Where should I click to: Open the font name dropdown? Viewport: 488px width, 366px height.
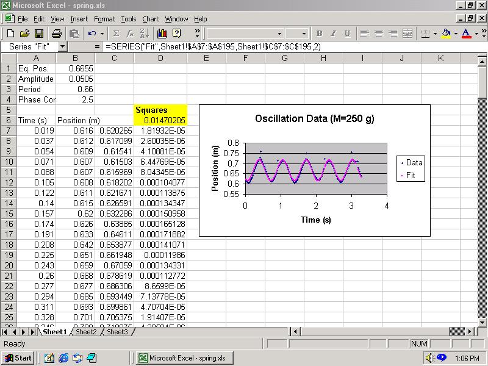[280, 34]
